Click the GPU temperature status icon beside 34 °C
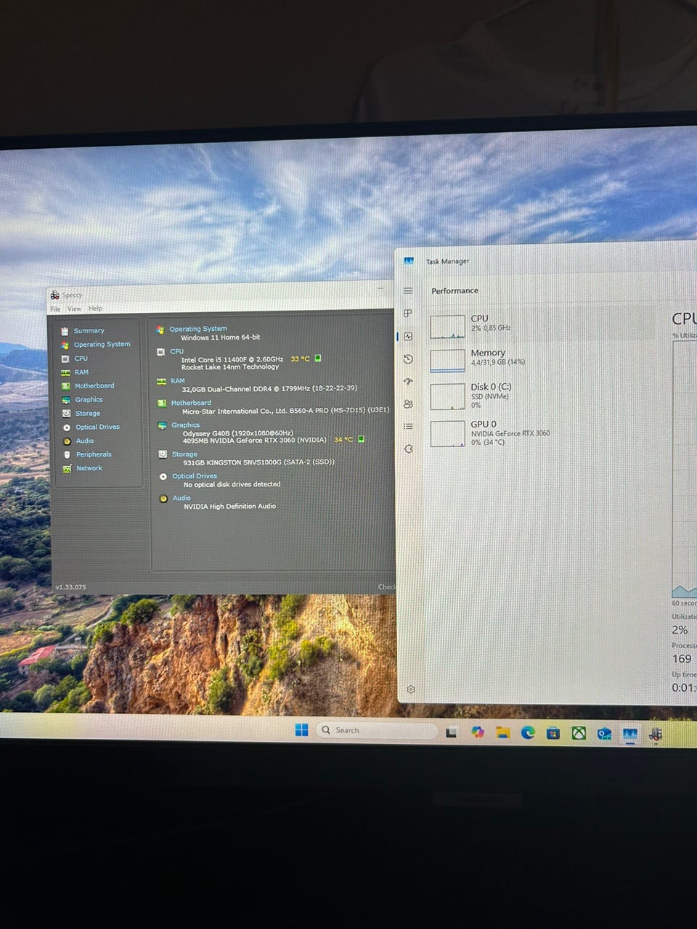This screenshot has height=929, width=697. pyautogui.click(x=362, y=439)
